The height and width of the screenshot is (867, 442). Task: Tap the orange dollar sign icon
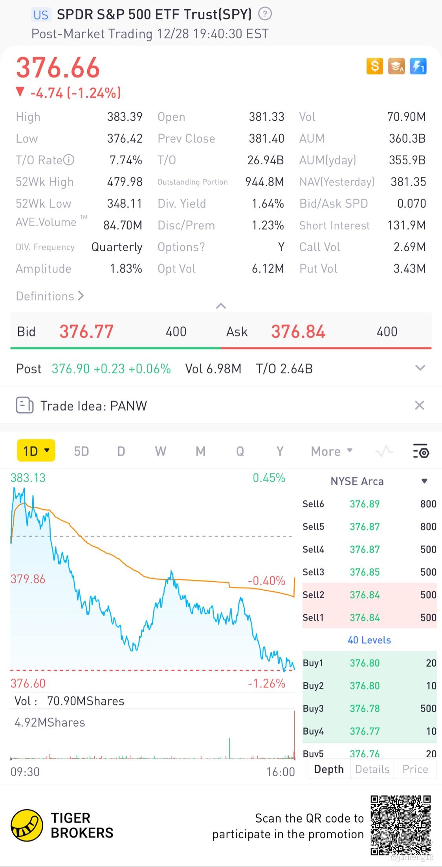point(374,66)
